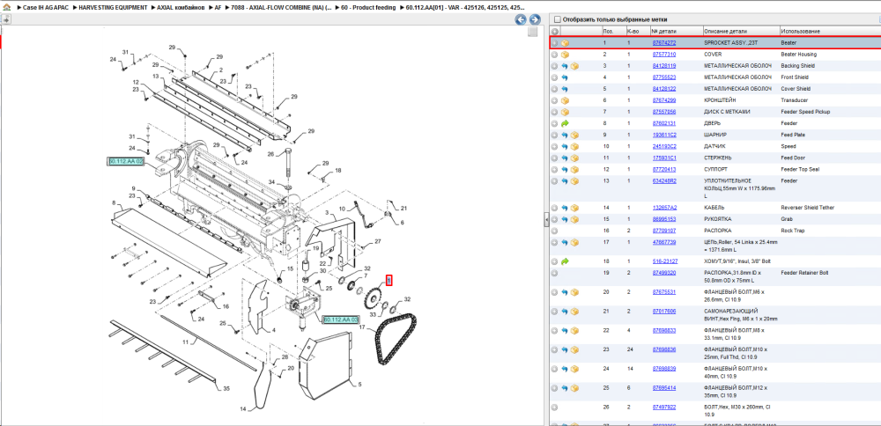Go to the home icon in breadcrumb

tap(6, 8)
